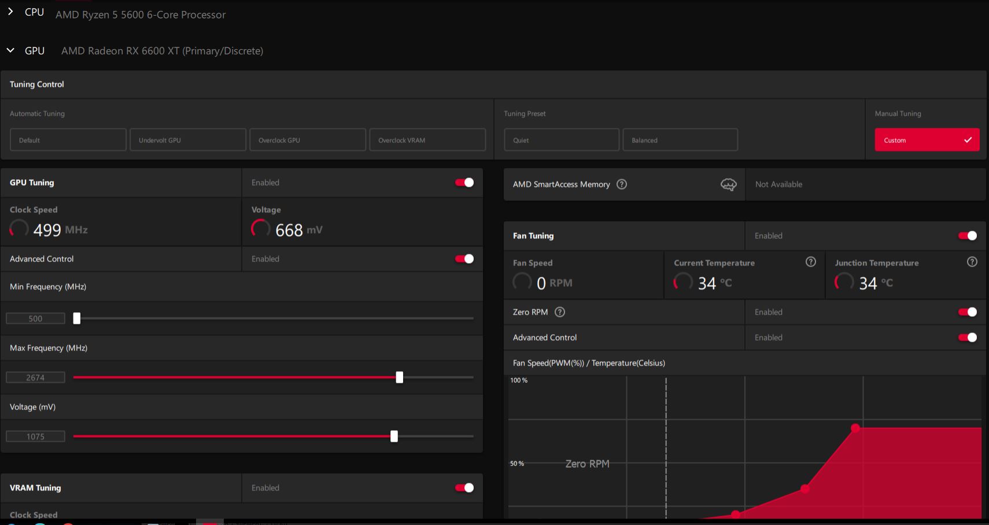The image size is (989, 525).
Task: Click the 'Fan Speed(PWM(%)) / Temperature(Celsius)' label
Action: tap(589, 363)
